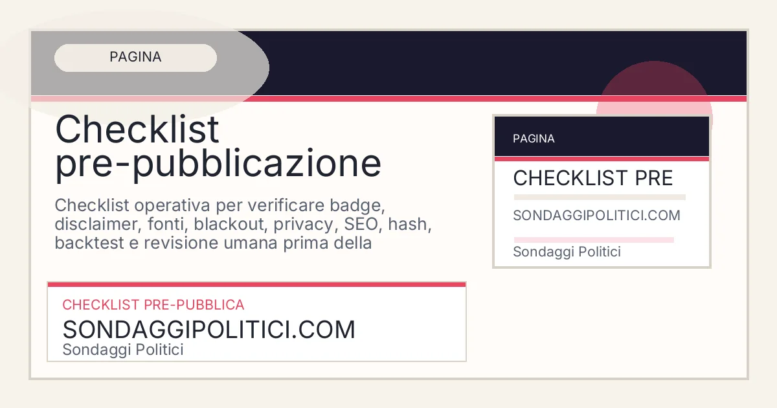Click the pink bar in the right card
Screen dimensions: 777x408
(593, 240)
